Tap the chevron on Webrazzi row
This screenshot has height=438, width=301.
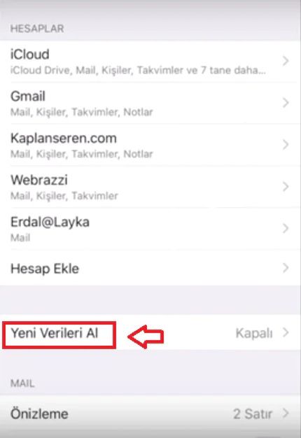(286, 186)
